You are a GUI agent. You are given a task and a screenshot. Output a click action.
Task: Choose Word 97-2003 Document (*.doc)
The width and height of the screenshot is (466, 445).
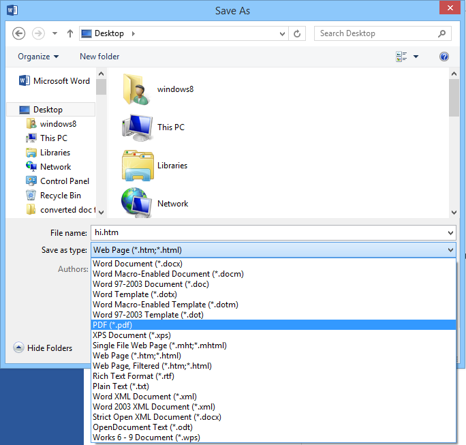(273, 284)
